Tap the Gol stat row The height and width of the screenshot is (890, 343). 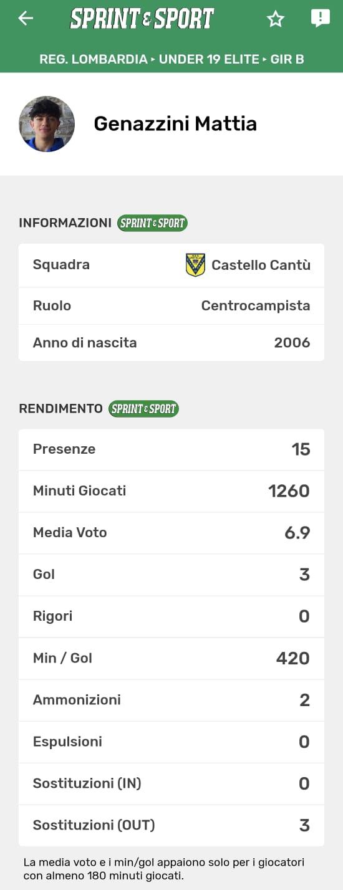pyautogui.click(x=171, y=575)
